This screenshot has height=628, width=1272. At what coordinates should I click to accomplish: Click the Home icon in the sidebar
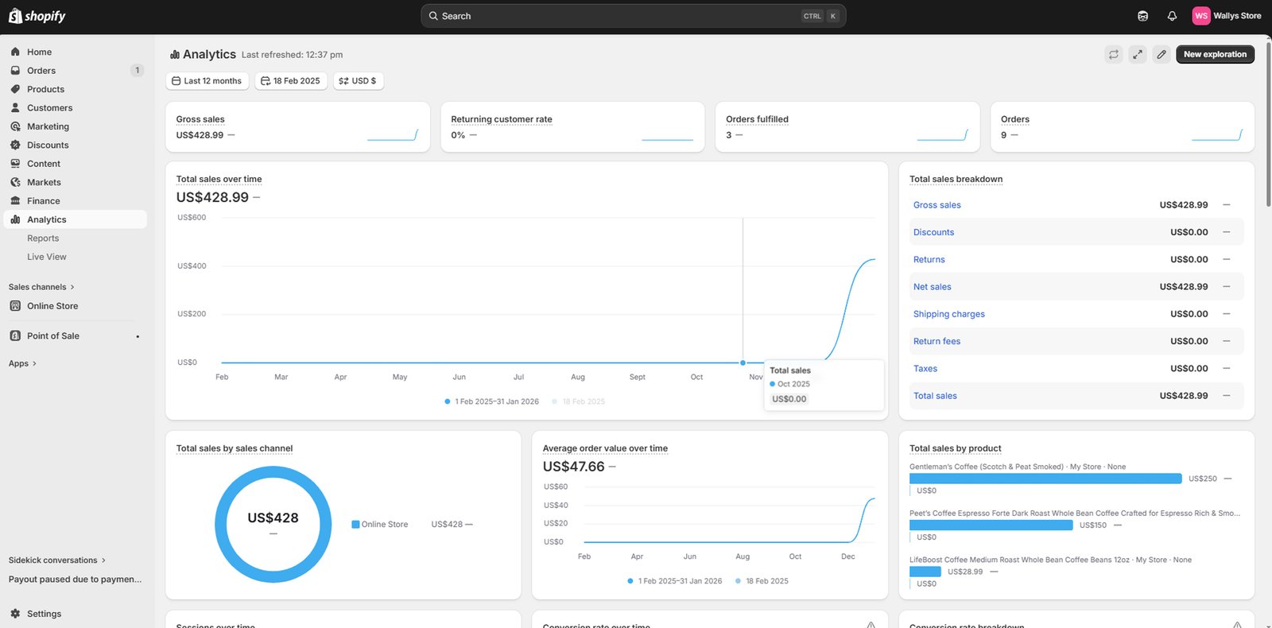tap(15, 52)
